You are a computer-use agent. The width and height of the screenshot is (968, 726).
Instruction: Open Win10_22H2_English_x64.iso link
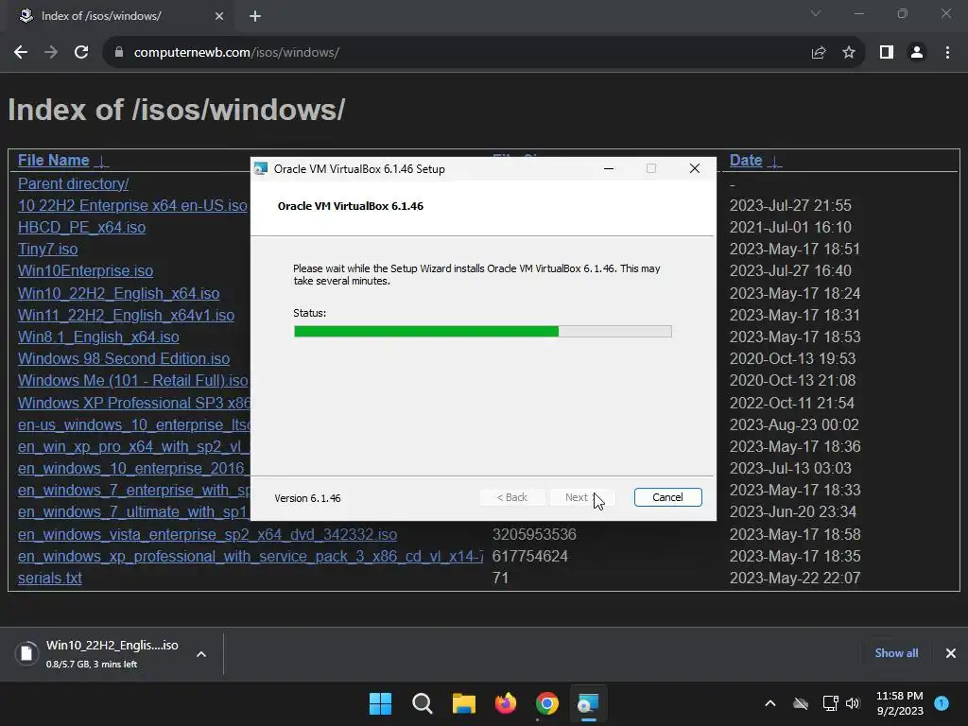(118, 293)
